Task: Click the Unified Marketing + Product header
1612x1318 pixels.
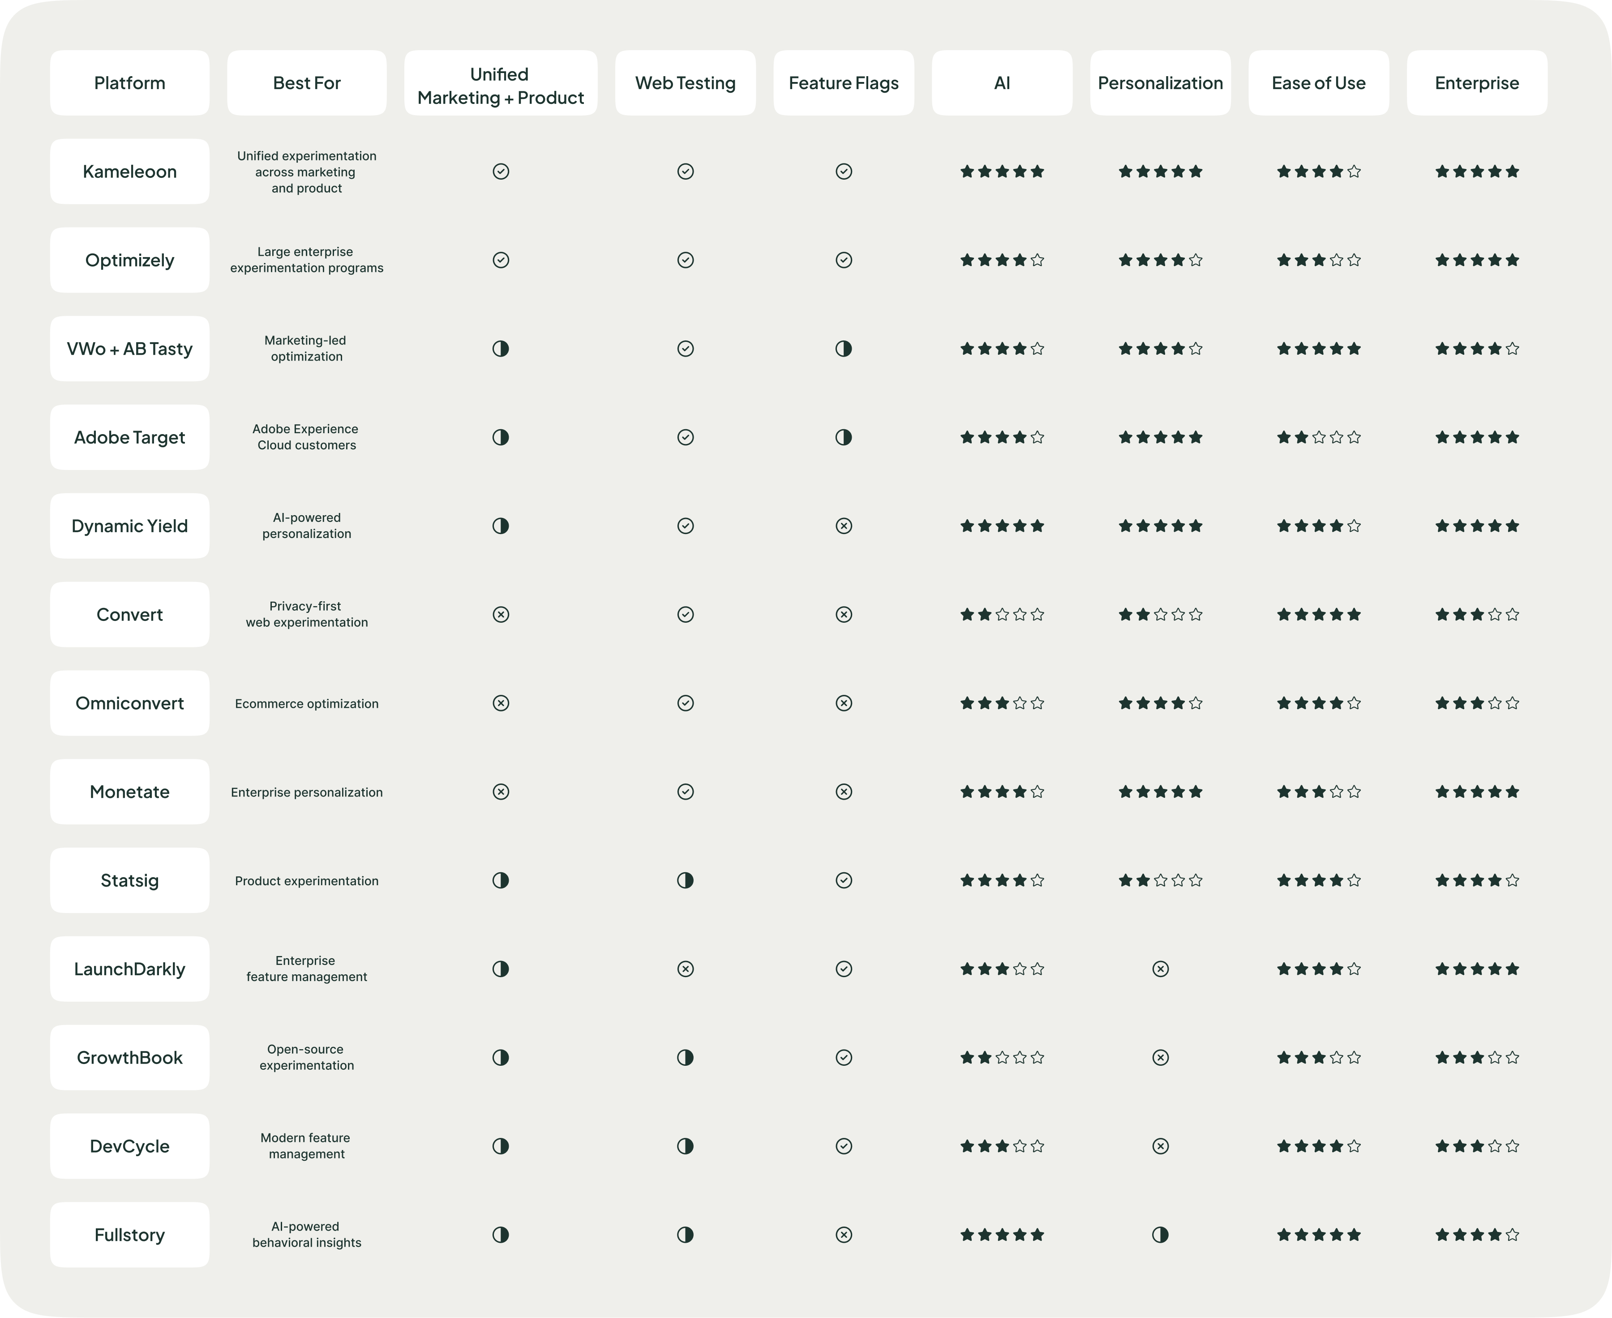Action: (x=501, y=83)
